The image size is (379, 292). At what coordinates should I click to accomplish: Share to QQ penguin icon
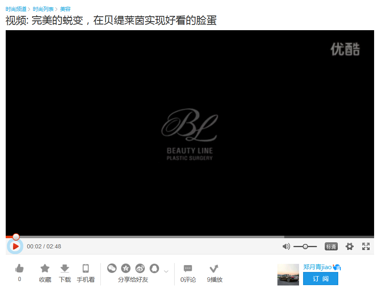pos(154,268)
